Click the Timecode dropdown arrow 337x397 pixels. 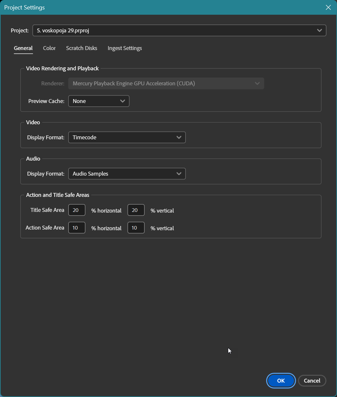tap(179, 137)
